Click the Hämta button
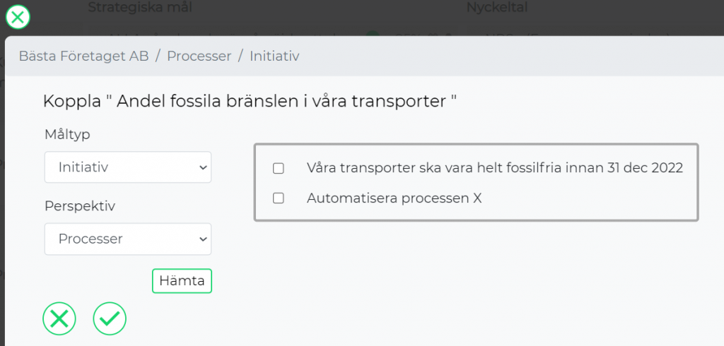This screenshot has width=724, height=346. point(182,281)
